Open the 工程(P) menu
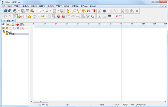The image size is (168, 107). tap(17, 6)
